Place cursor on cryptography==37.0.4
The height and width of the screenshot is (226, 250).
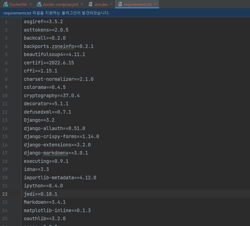[x=52, y=95]
